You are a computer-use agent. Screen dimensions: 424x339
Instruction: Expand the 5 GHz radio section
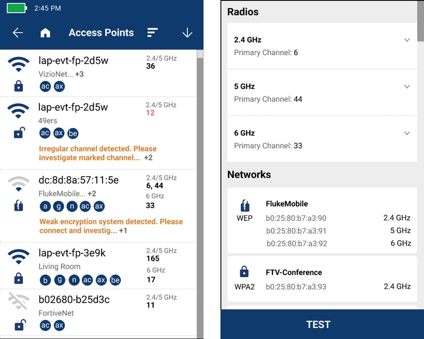click(x=407, y=86)
